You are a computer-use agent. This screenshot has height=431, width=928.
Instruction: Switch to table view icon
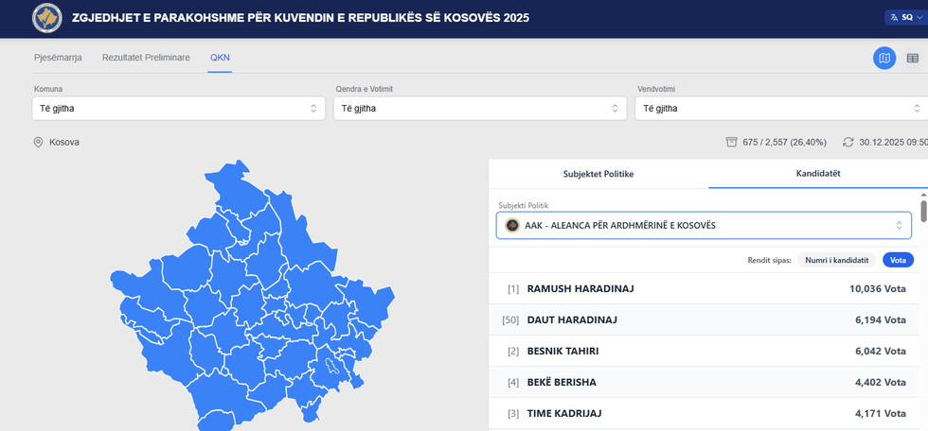point(913,58)
